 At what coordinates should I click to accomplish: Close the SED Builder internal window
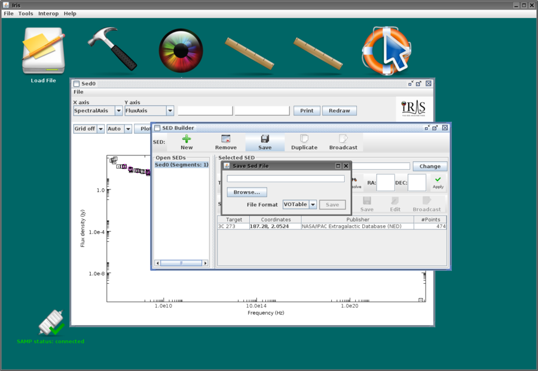click(445, 128)
